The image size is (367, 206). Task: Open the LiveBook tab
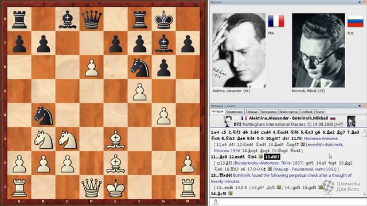coord(307,112)
